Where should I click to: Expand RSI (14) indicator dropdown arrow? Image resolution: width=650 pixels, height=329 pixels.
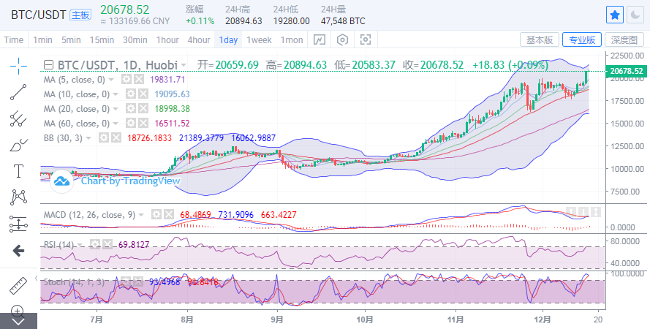[80, 243]
